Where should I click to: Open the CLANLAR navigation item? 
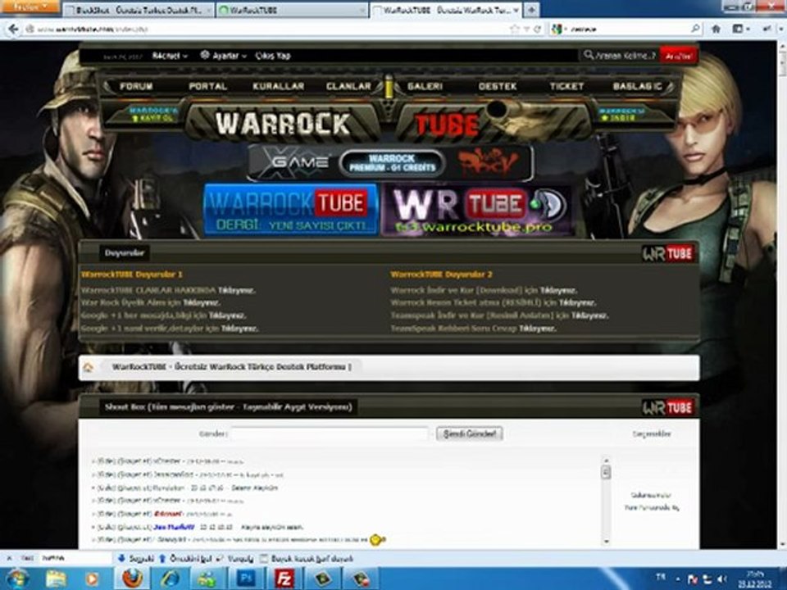pyautogui.click(x=348, y=86)
